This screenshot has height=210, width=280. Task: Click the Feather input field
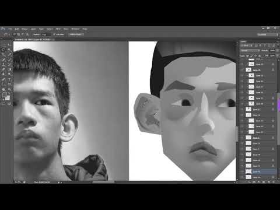click(46, 34)
